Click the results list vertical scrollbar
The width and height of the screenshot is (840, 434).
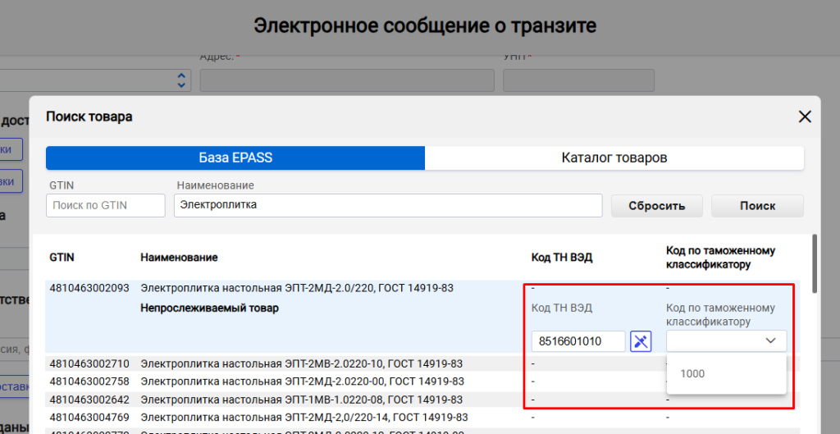814,264
